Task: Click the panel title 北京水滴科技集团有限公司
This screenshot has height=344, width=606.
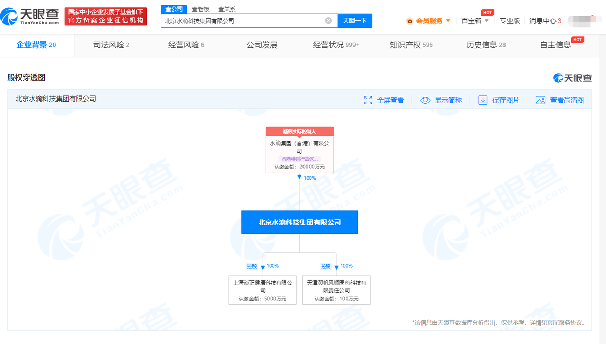Action: (x=56, y=99)
